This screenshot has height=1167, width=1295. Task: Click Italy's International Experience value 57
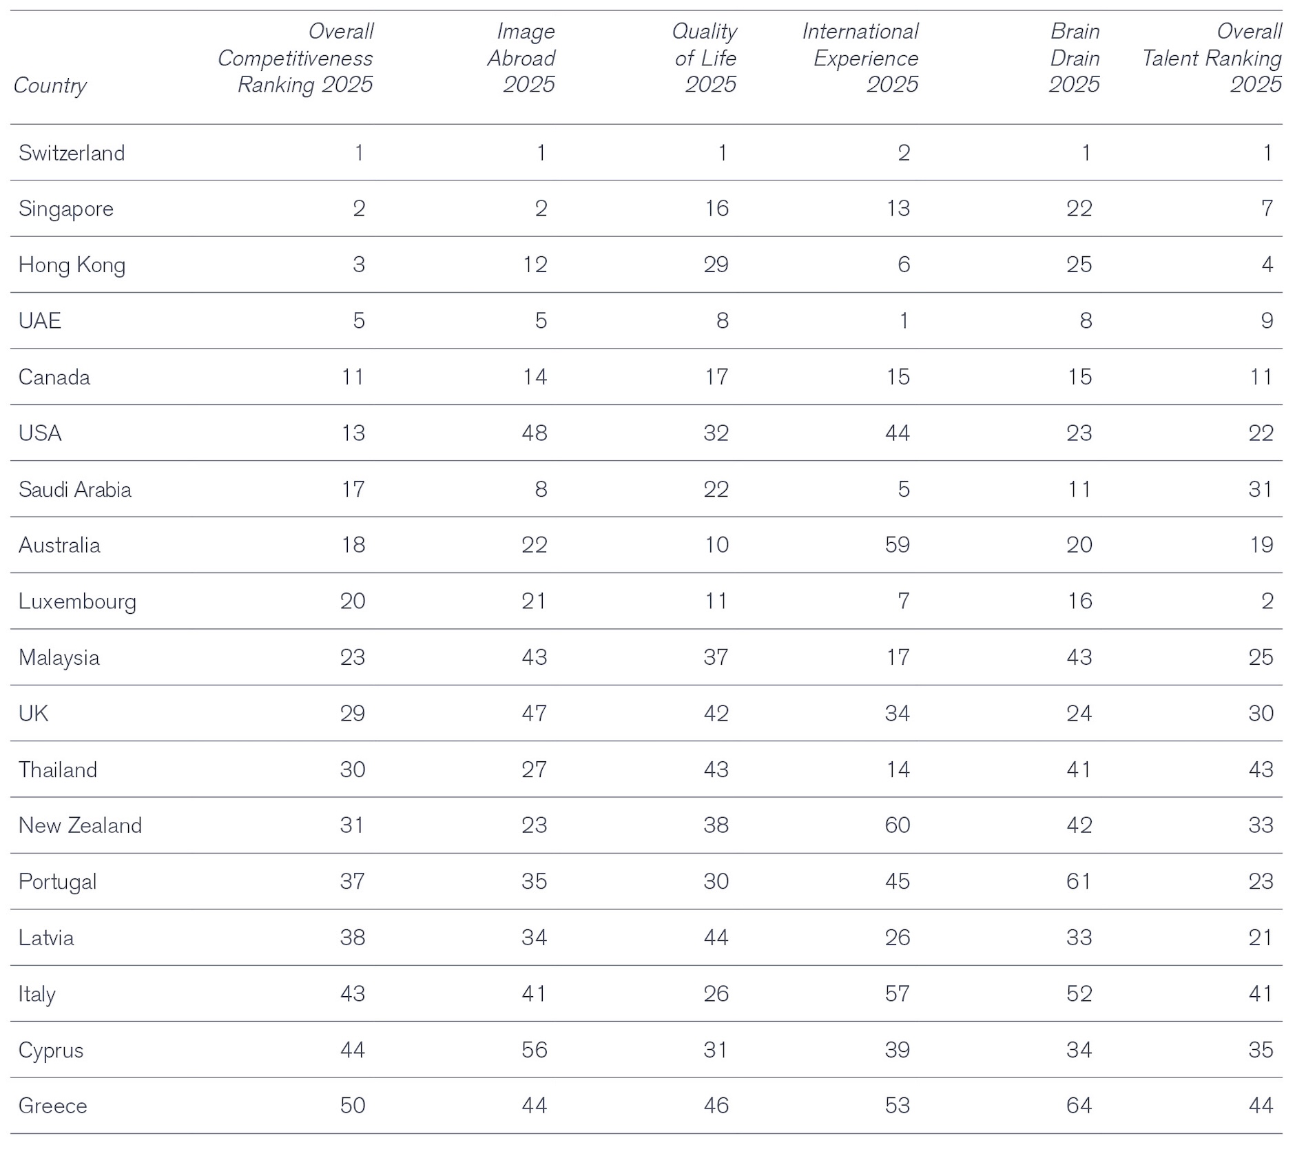pyautogui.click(x=898, y=993)
